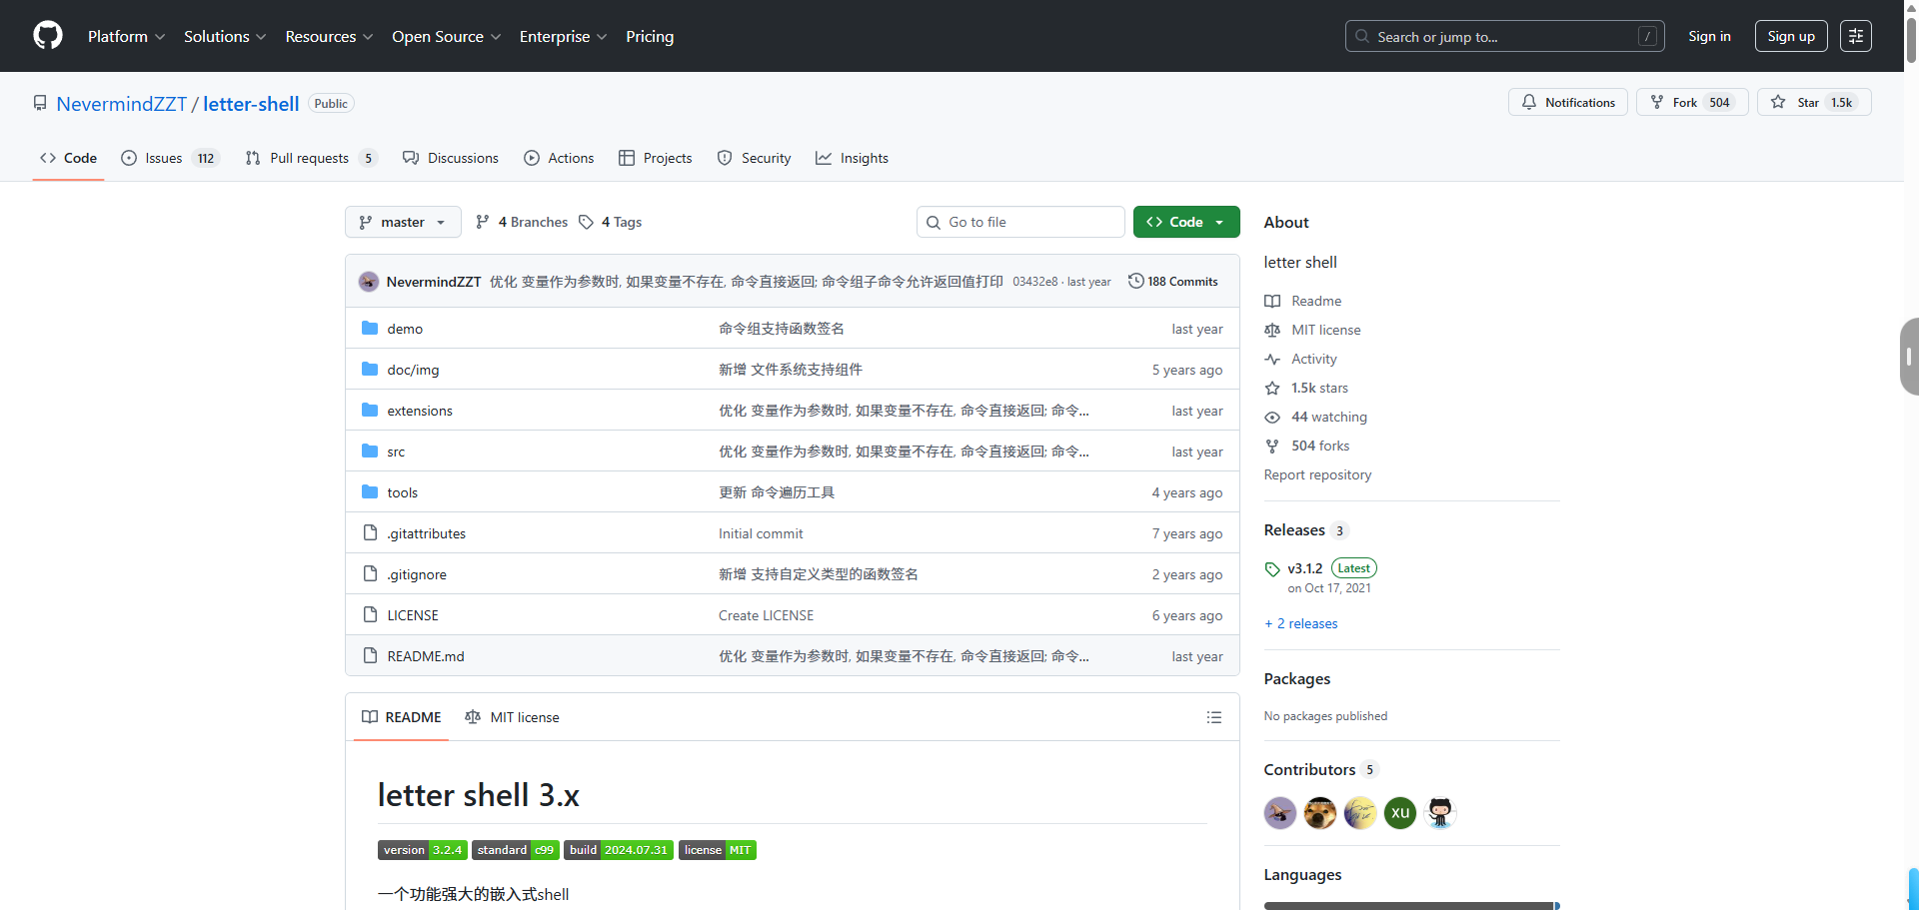Open the appearance settings icon button

[x=1856, y=36]
